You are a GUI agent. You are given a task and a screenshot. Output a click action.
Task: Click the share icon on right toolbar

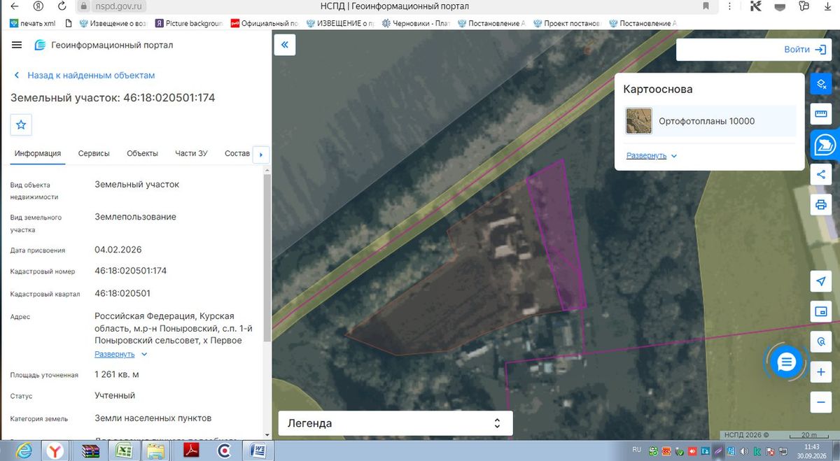(x=820, y=175)
